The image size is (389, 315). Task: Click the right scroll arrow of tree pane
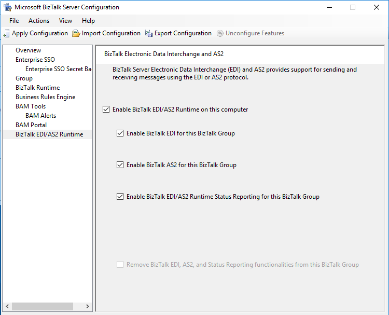point(87,307)
